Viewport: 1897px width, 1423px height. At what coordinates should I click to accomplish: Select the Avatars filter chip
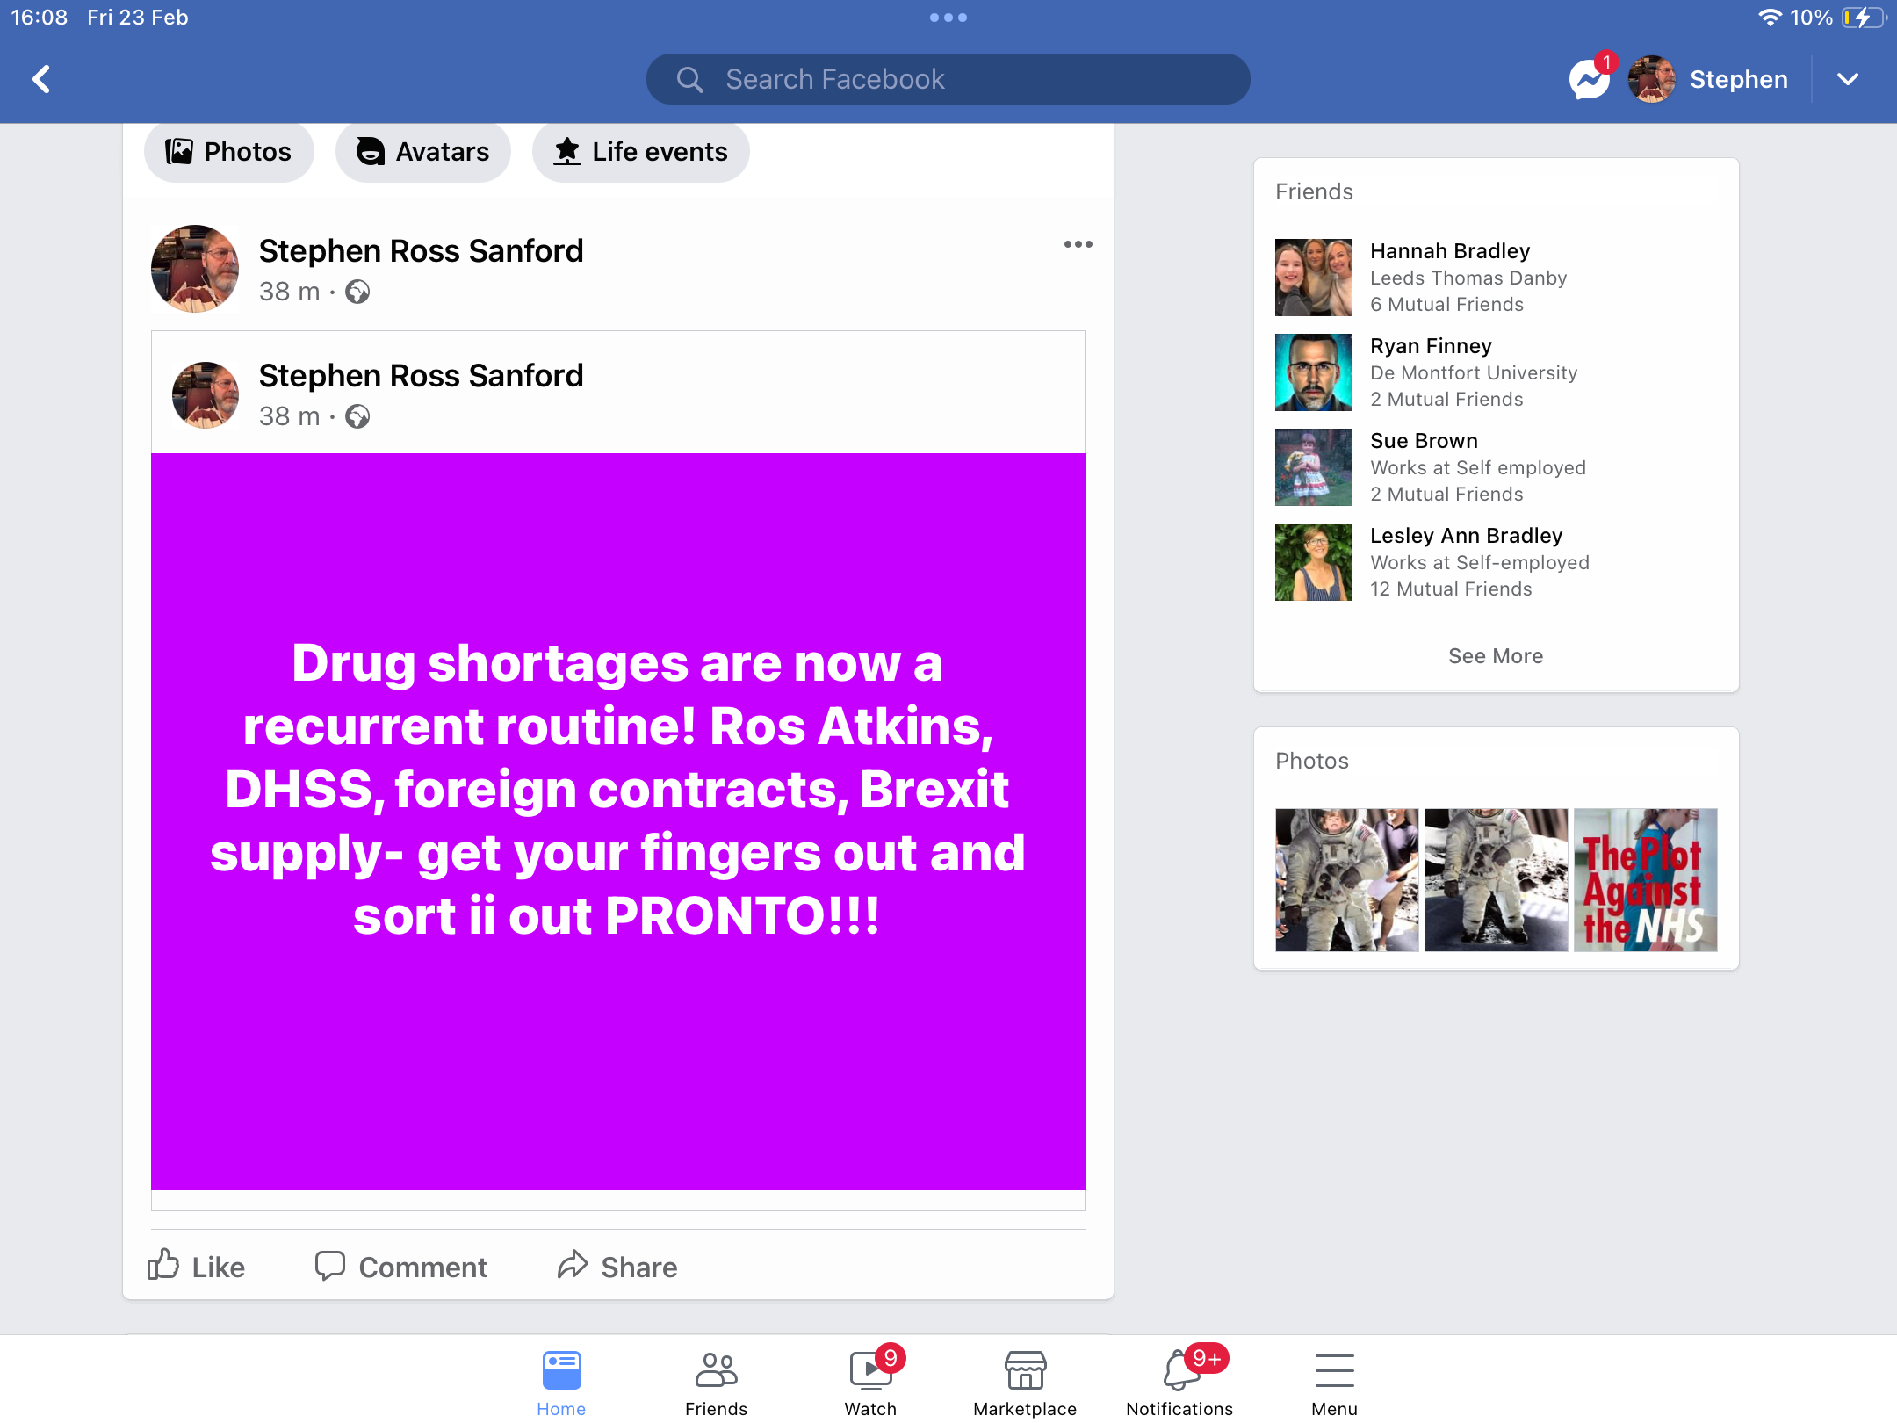coord(423,152)
